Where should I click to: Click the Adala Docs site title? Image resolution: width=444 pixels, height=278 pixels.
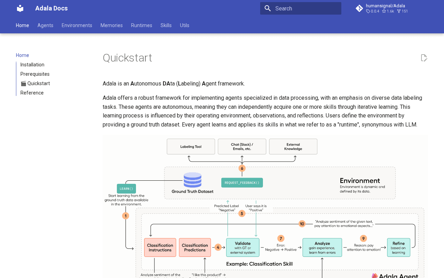51,8
